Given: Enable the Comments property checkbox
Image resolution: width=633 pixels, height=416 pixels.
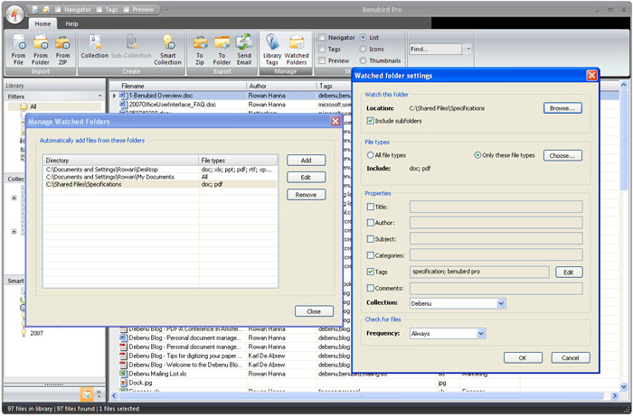Looking at the screenshot, I should click(370, 288).
